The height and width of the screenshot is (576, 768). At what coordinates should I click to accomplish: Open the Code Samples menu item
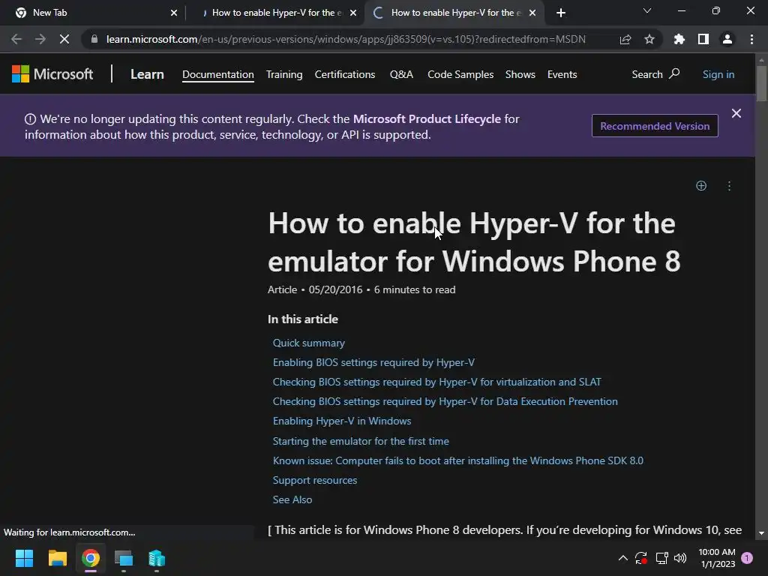(460, 74)
